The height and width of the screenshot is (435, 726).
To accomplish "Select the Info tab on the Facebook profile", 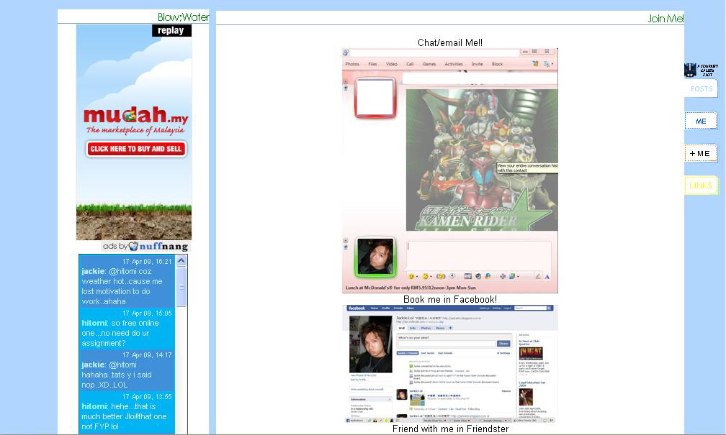I will [412, 328].
